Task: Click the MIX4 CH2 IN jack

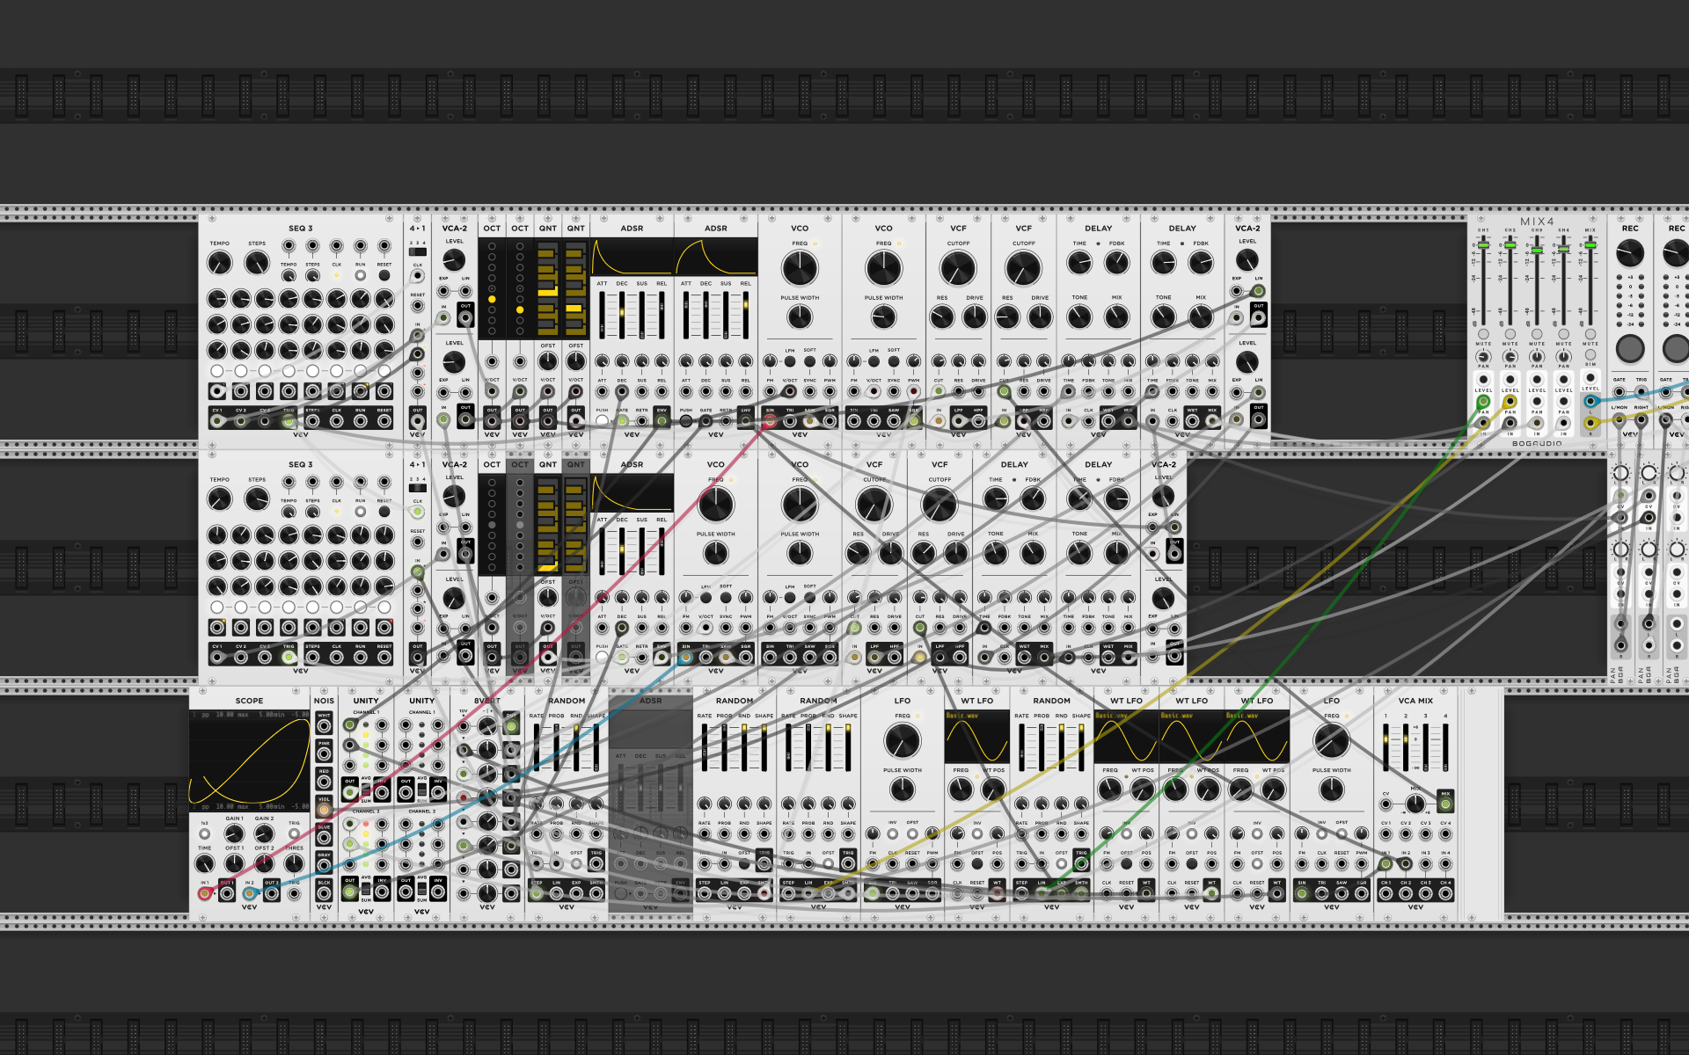Action: click(x=1510, y=423)
